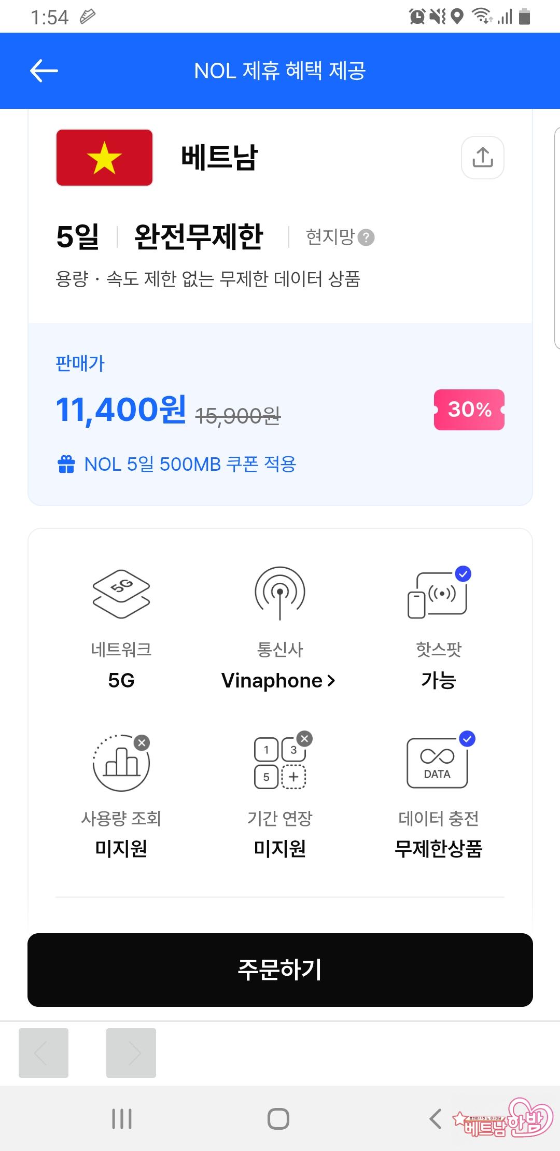560x1151 pixels.
Task: Tap the NOL 5일 500MB 쿠폰 적용 text
Action: tap(190, 464)
